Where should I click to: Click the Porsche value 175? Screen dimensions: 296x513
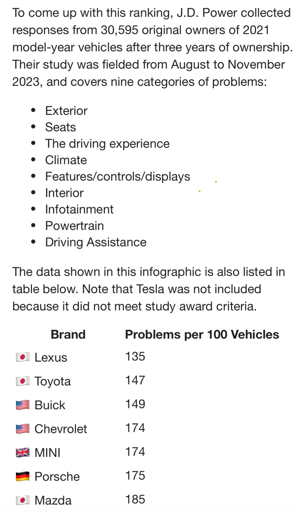(x=135, y=476)
